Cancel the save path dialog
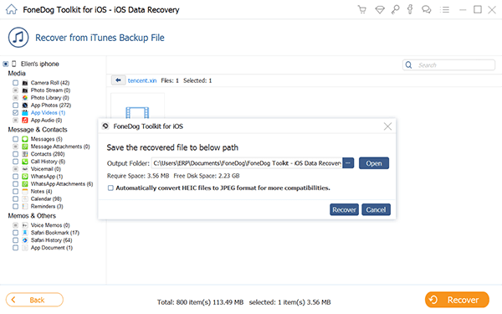 click(x=376, y=209)
